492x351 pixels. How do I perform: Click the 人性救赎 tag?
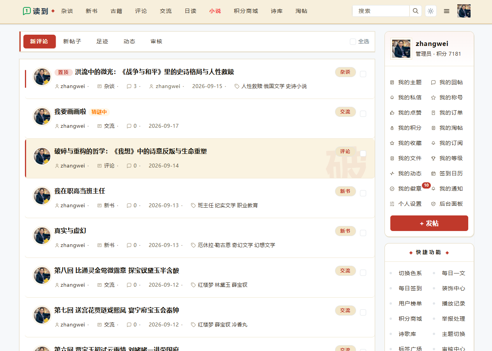[x=252, y=86]
